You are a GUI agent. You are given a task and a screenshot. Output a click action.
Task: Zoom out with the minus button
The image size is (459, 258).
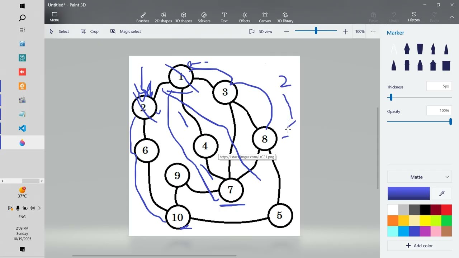click(x=287, y=32)
